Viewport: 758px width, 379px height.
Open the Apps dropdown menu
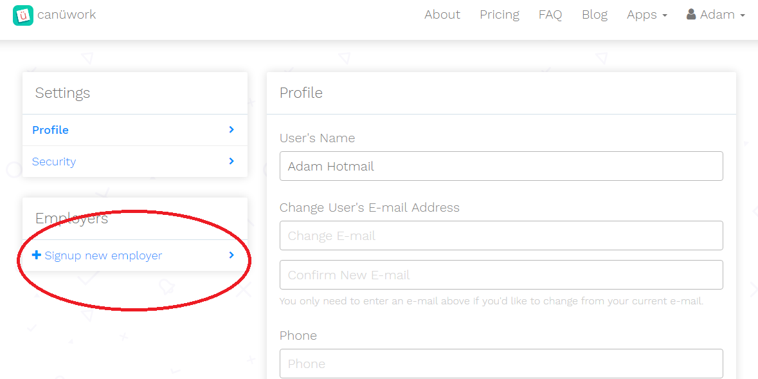pos(647,15)
